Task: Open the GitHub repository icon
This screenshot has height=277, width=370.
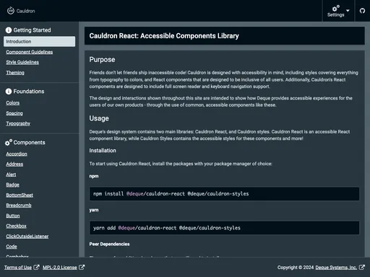Action: pos(362,11)
